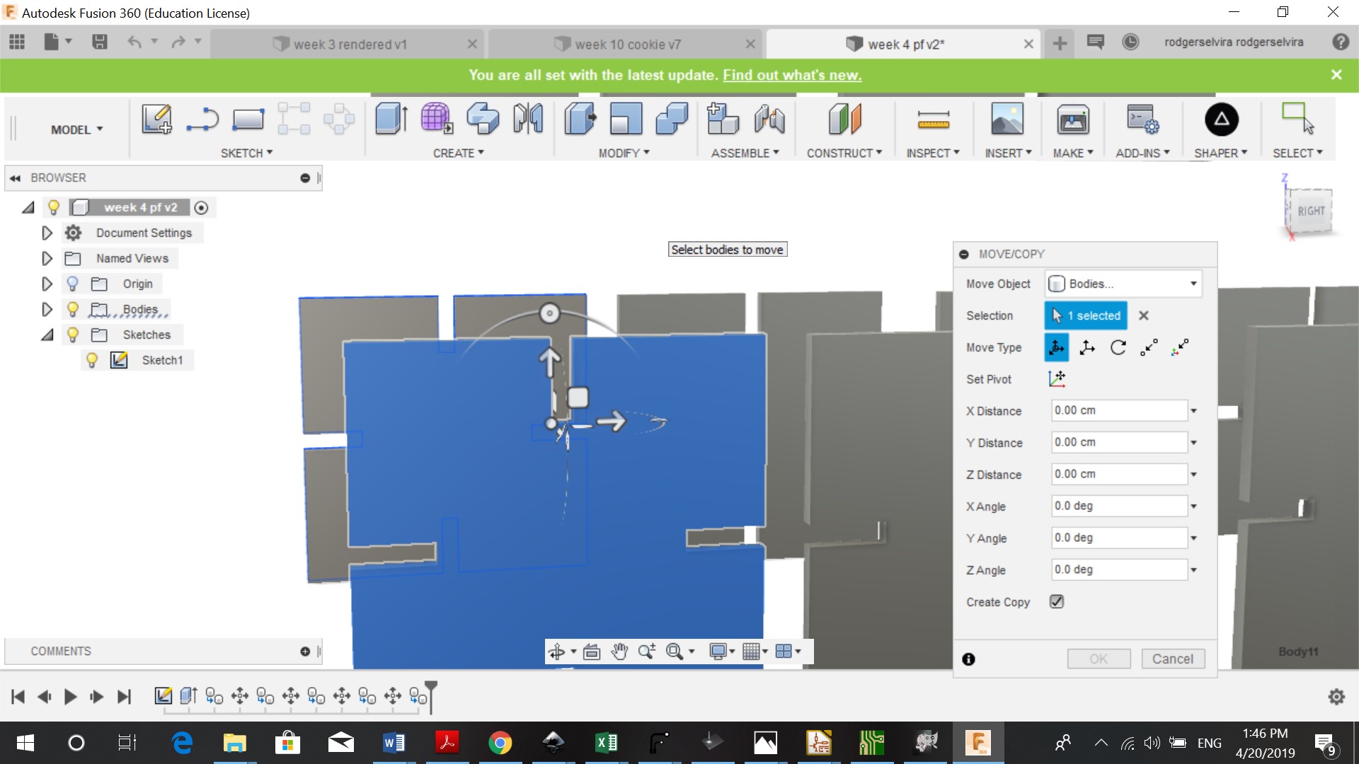Expand the Bodies folder in browser
Image resolution: width=1359 pixels, height=764 pixels.
coord(47,309)
